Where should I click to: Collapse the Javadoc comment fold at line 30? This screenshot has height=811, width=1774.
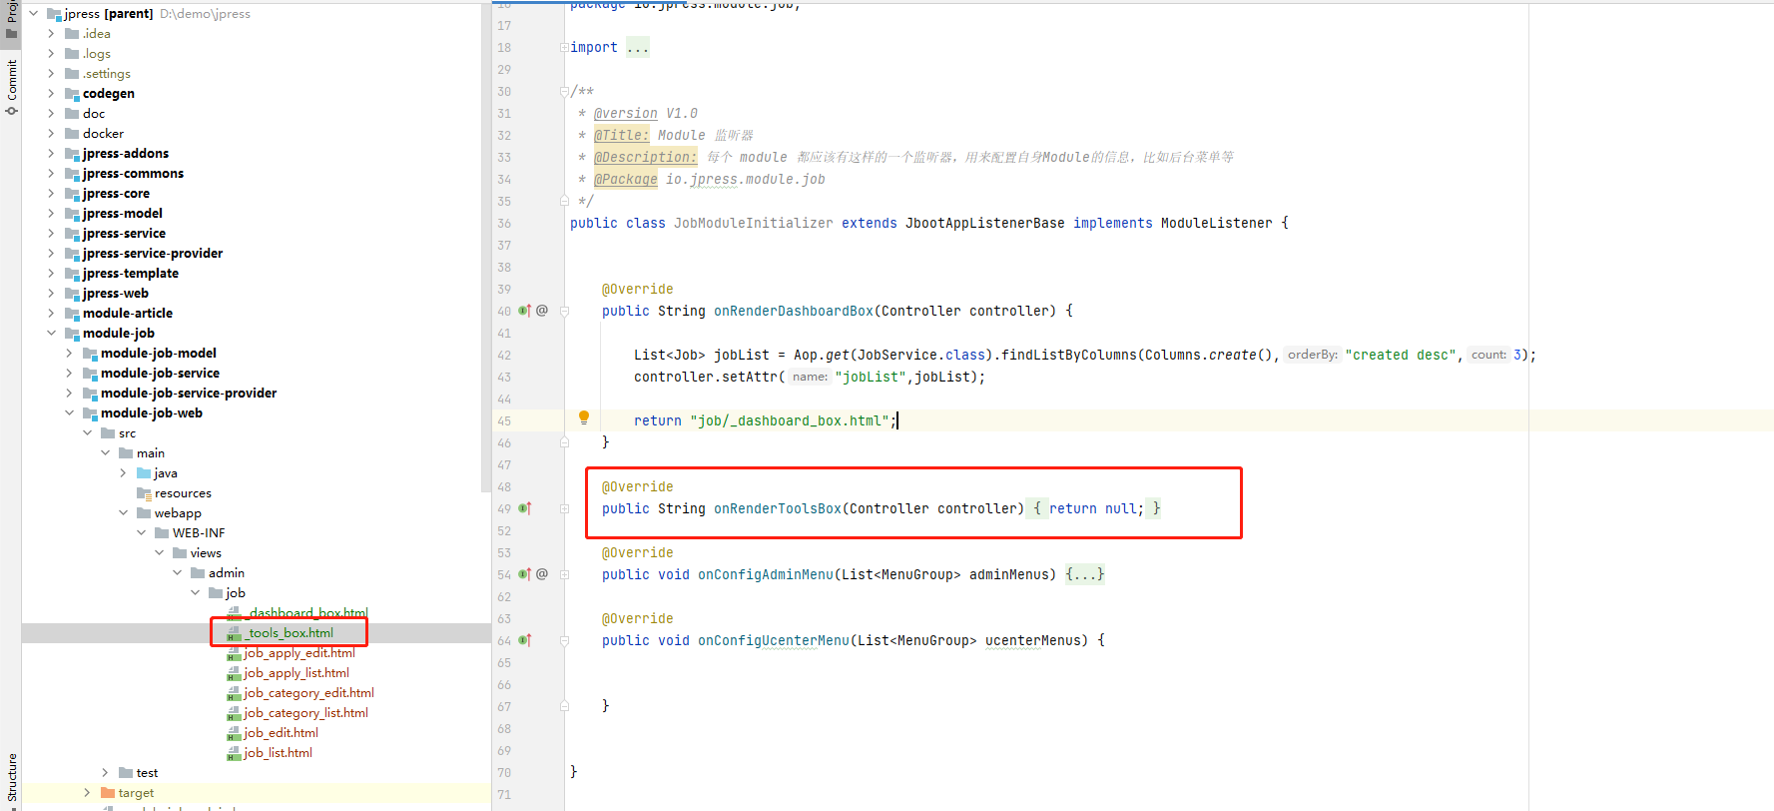[564, 91]
